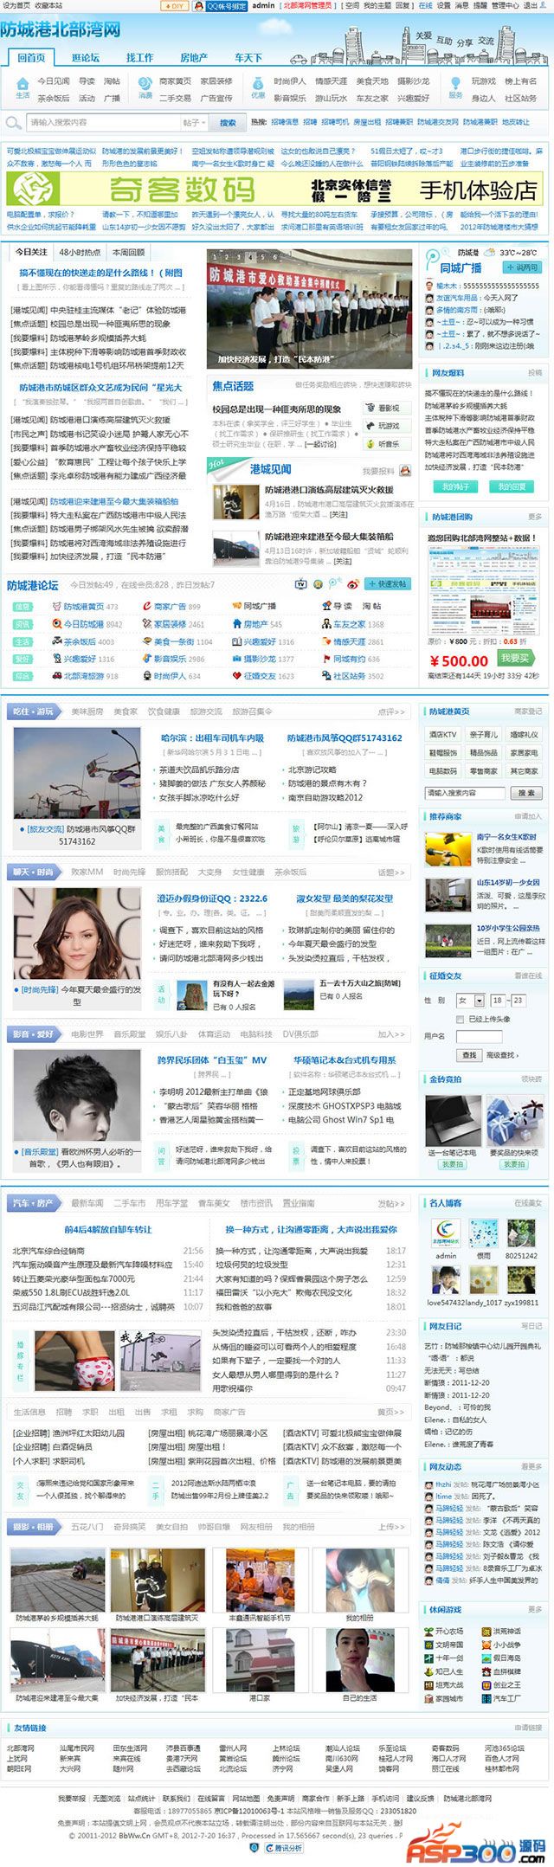The width and height of the screenshot is (554, 1867).
Task: Click the site search input field
Action: tap(102, 123)
